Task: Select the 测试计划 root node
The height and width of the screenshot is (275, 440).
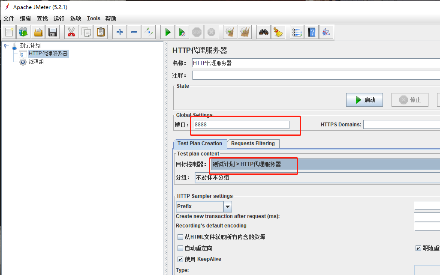Action: pyautogui.click(x=30, y=46)
